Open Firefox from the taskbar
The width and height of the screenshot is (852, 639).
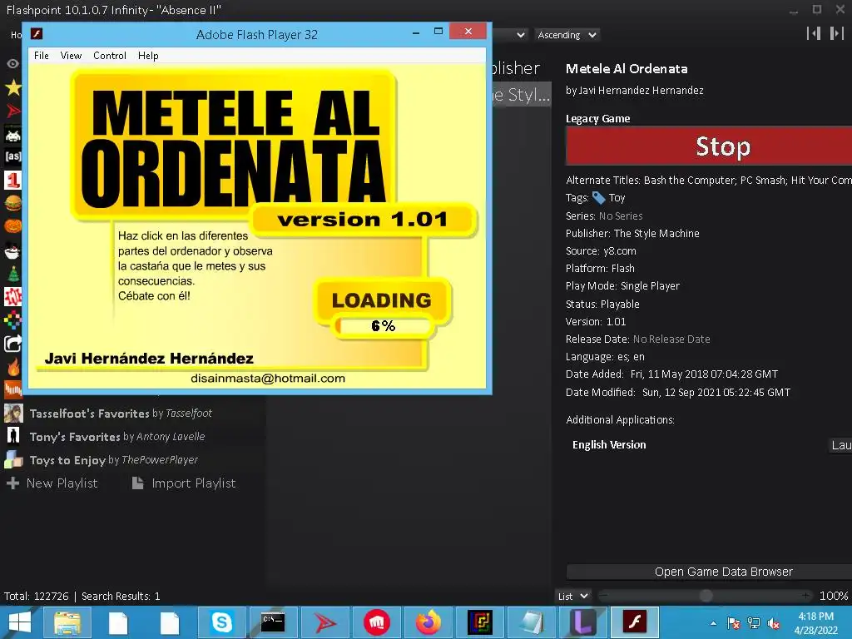point(428,622)
